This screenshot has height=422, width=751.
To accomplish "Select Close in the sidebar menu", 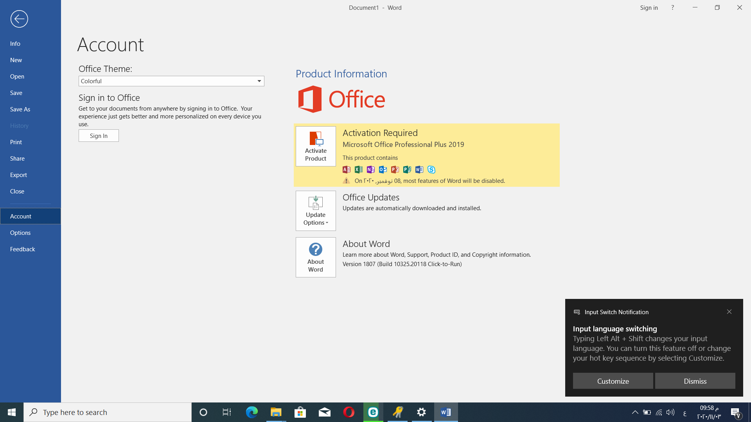I will point(31,191).
